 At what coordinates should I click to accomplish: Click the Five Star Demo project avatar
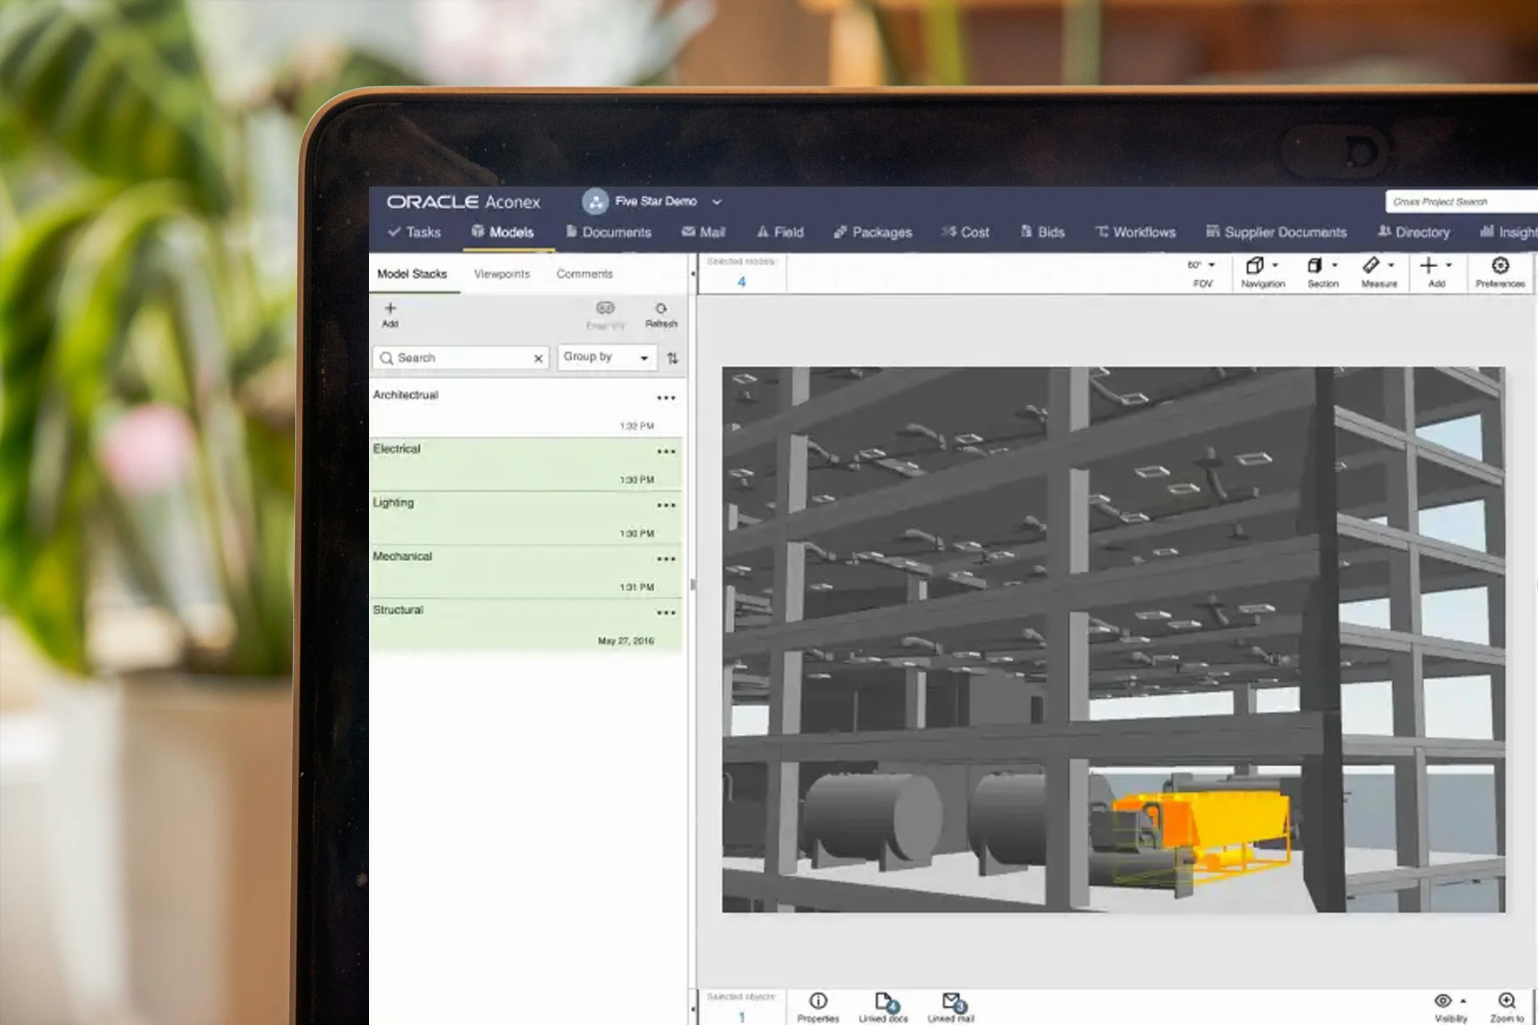(595, 201)
